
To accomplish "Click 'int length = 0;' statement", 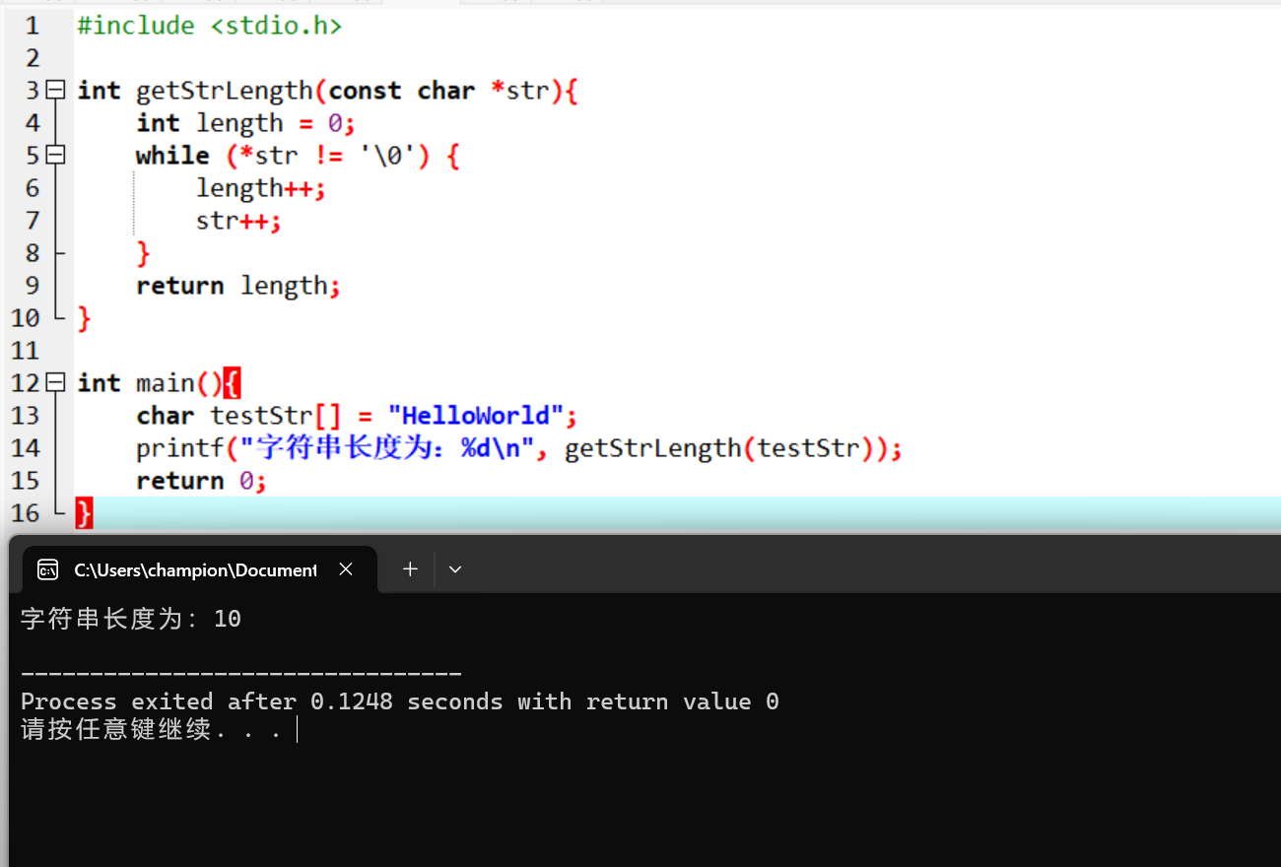I will point(245,123).
